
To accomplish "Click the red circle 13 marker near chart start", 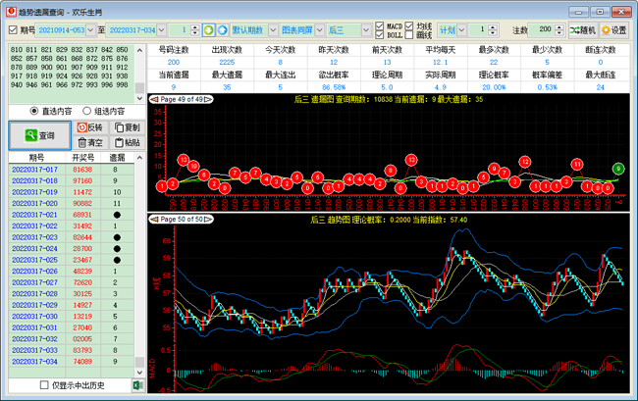I will click(184, 160).
